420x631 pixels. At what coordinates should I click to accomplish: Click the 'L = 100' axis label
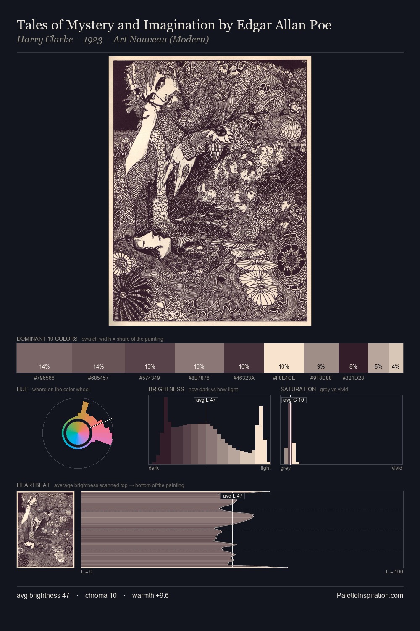tap(394, 572)
